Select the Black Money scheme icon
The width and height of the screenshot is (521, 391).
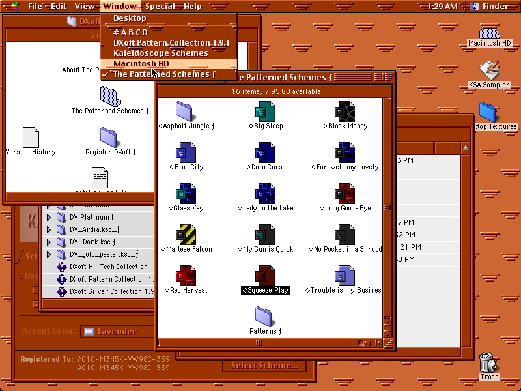(x=345, y=111)
